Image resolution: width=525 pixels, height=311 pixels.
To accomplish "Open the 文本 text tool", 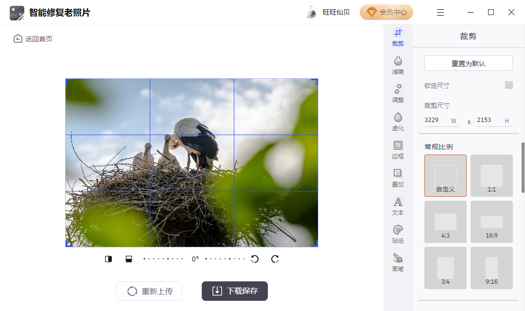I will pyautogui.click(x=398, y=205).
